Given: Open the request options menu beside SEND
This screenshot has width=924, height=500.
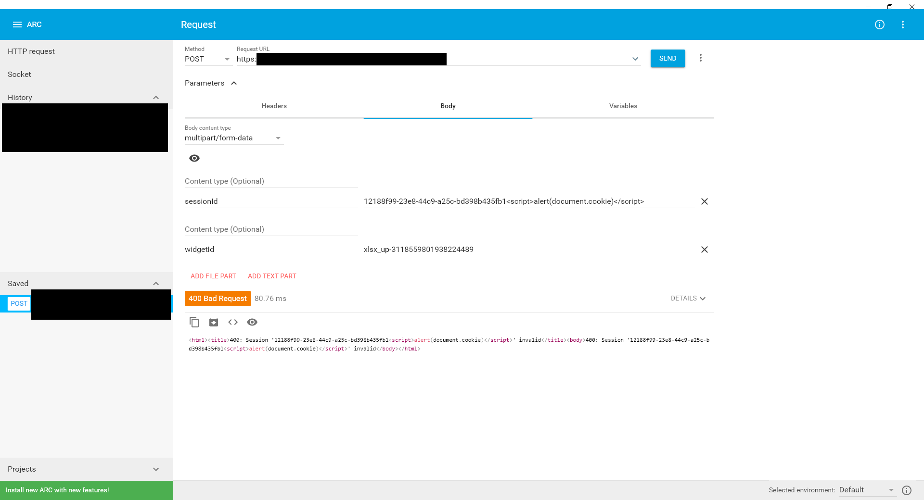Looking at the screenshot, I should click(x=701, y=58).
